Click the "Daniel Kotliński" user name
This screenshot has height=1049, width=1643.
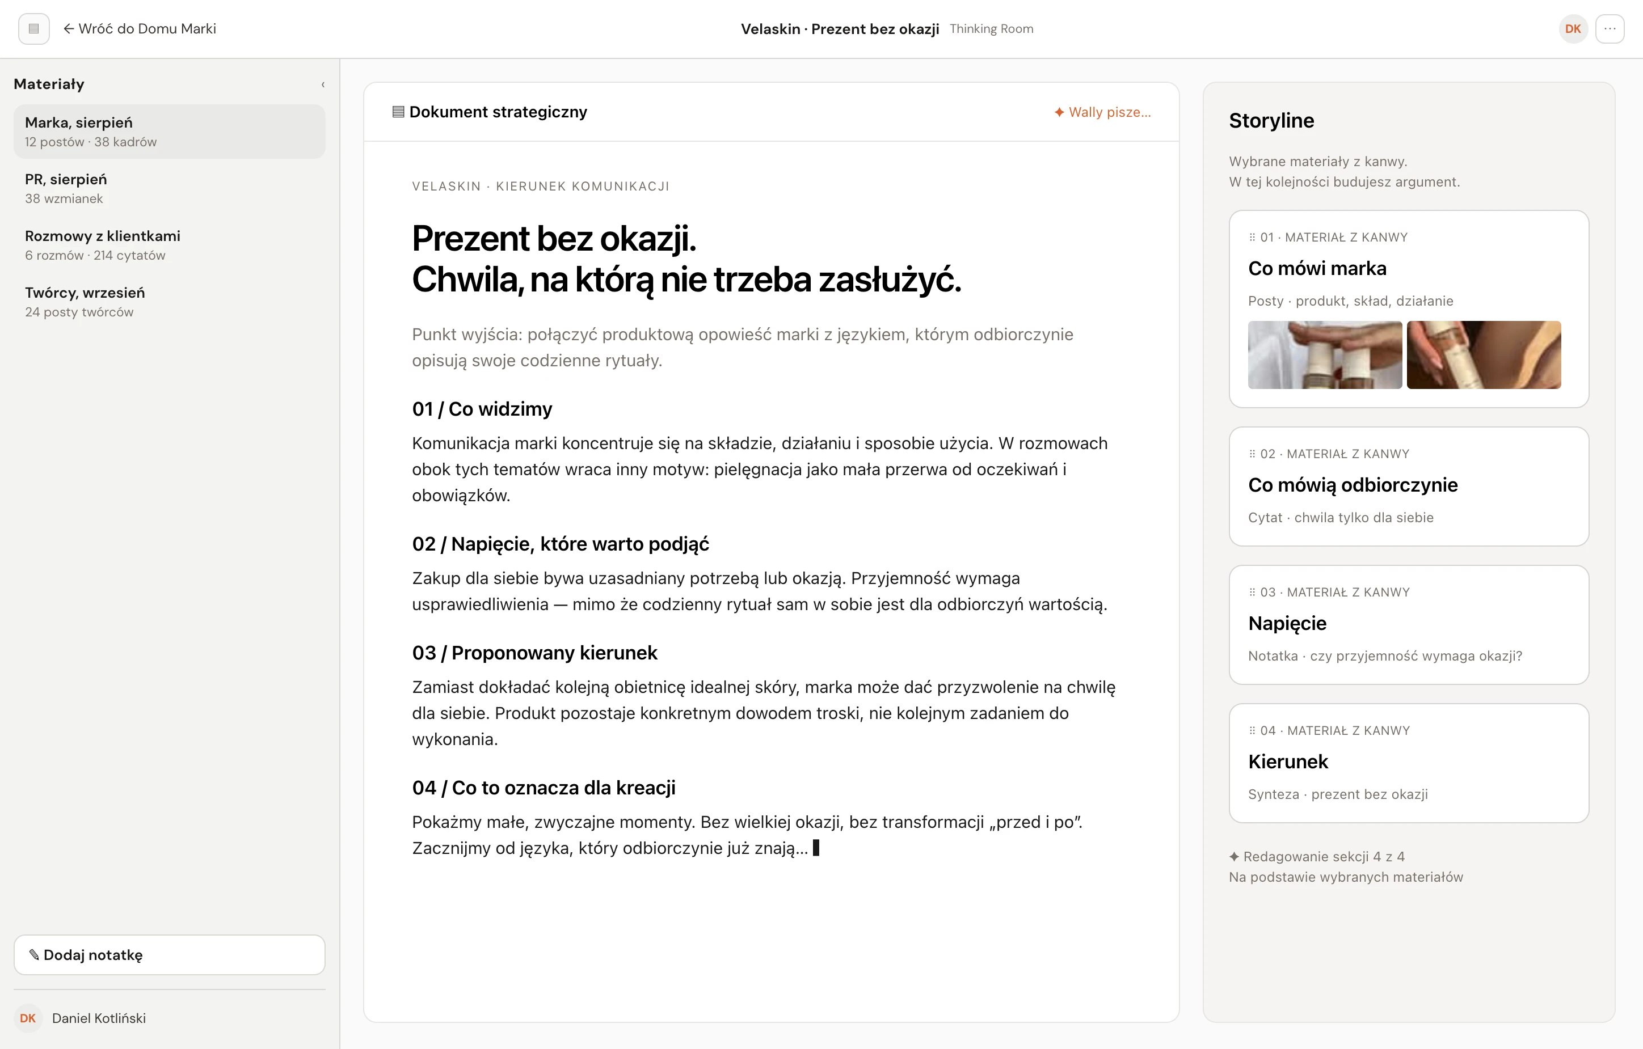click(99, 1018)
